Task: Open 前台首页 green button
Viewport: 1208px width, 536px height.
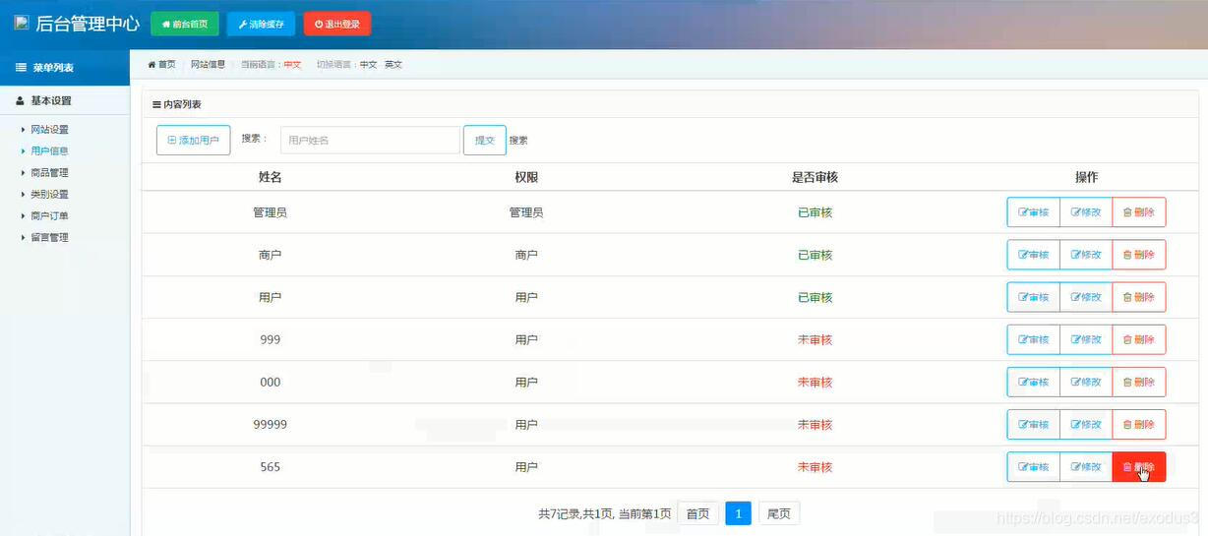Action: click(x=185, y=24)
